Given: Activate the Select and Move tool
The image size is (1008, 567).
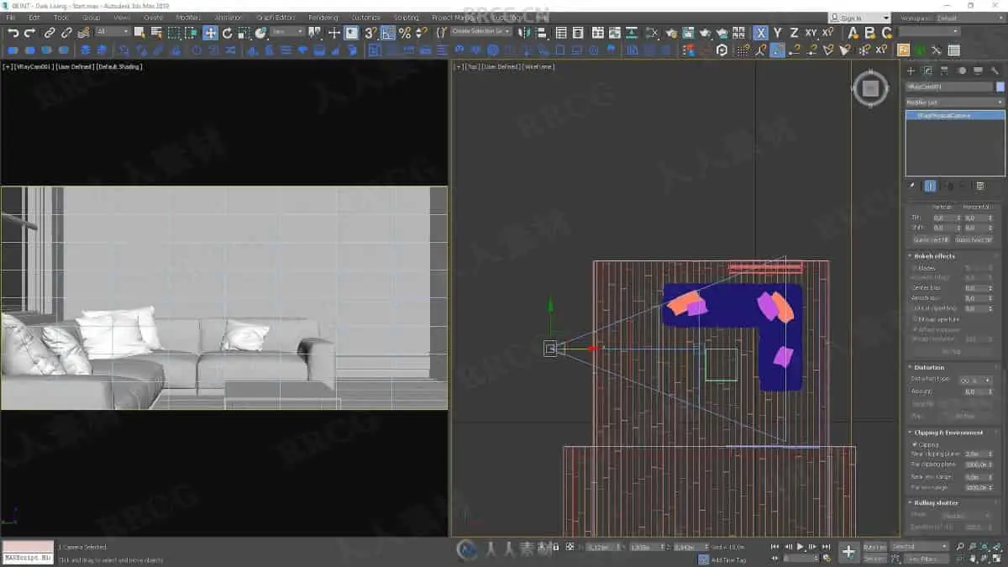Looking at the screenshot, I should pos(210,33).
